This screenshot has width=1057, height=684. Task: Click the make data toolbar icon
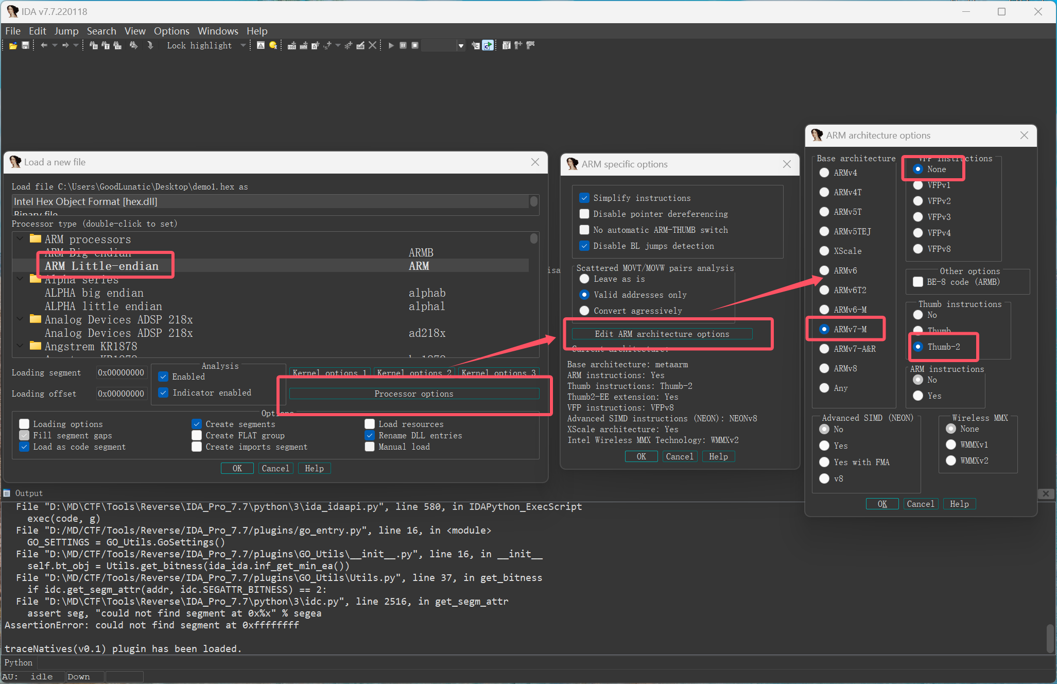coord(303,45)
